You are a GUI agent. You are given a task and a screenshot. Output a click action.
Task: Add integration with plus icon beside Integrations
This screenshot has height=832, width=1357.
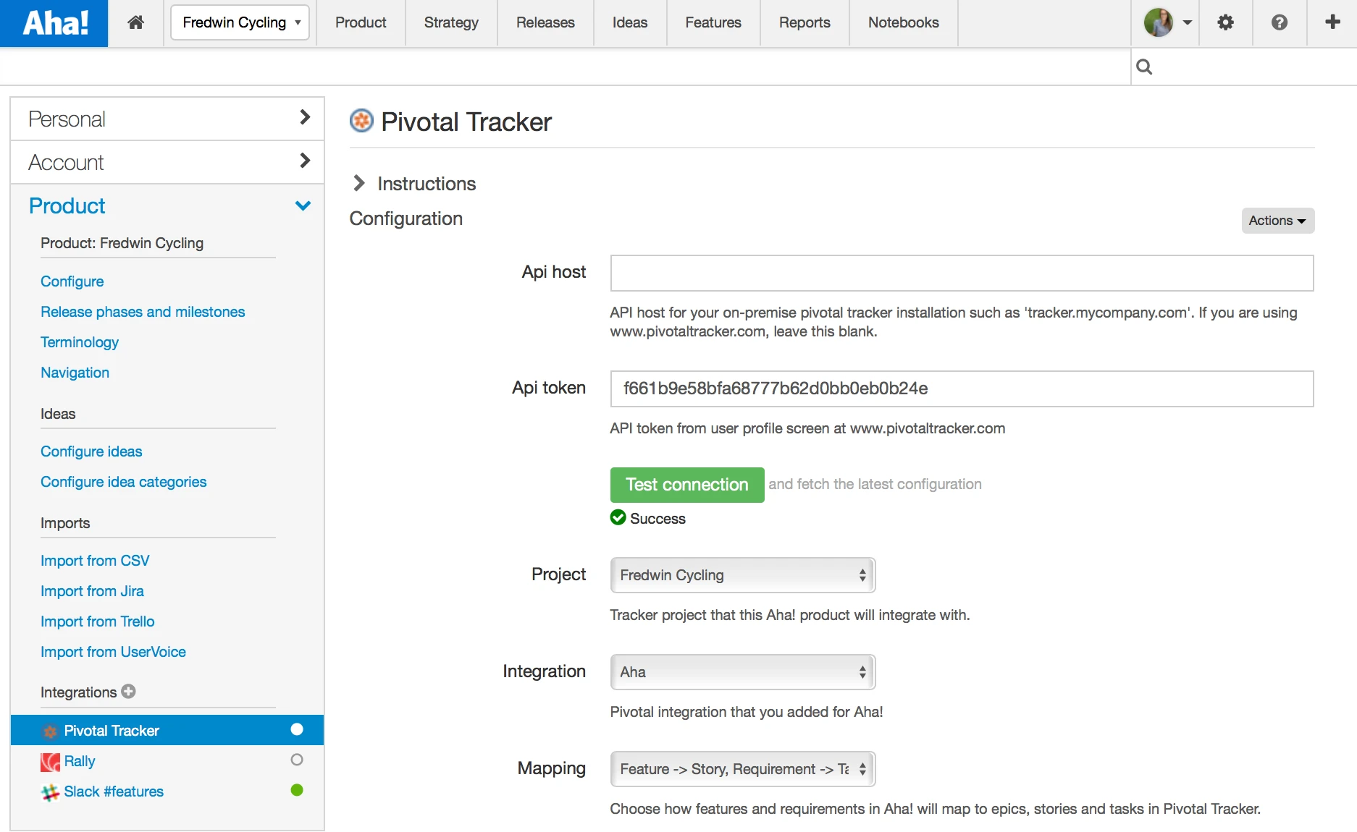point(129,691)
